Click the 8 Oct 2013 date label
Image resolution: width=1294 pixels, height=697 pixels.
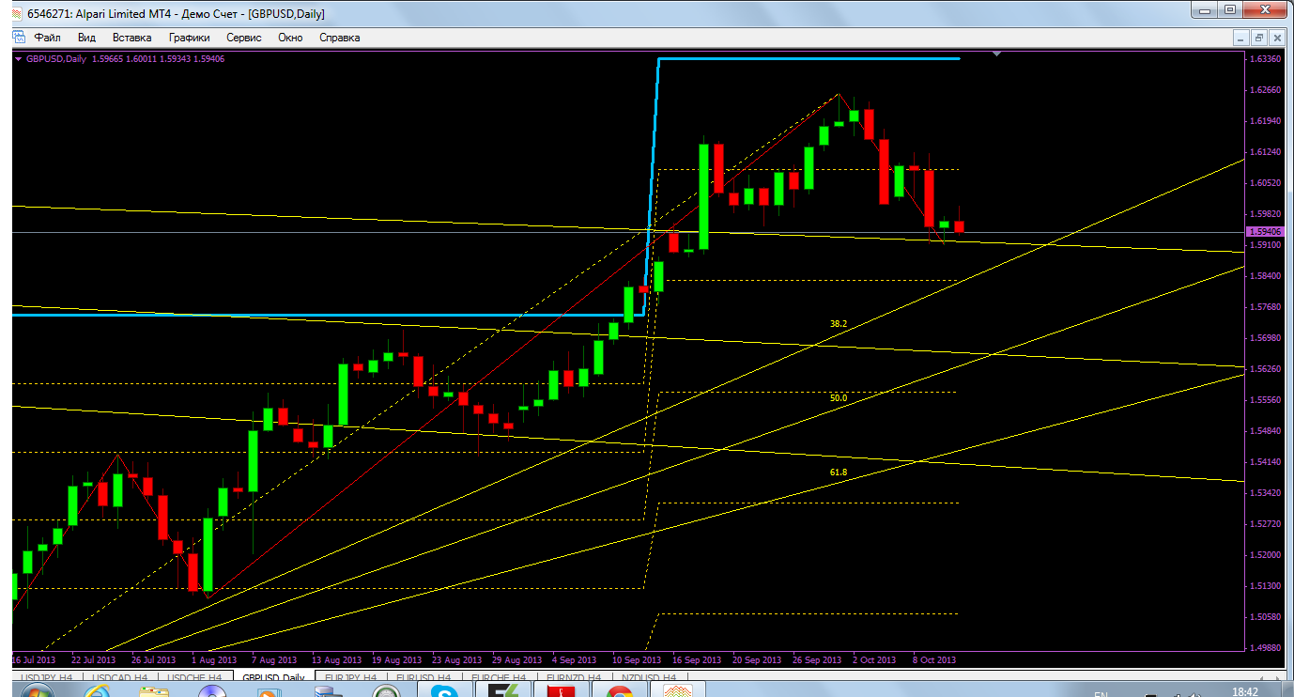pos(933,660)
